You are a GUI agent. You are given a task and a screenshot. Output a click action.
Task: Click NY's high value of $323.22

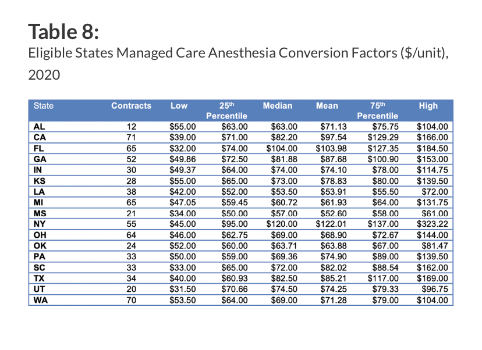pos(433,223)
